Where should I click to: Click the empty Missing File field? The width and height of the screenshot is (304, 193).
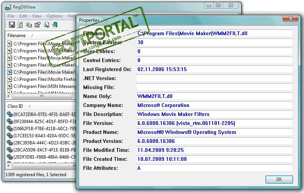click(x=215, y=87)
